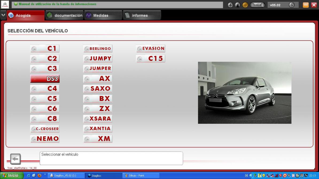
Task: Click the second quick launch icon
Action: pyautogui.click(x=34, y=176)
